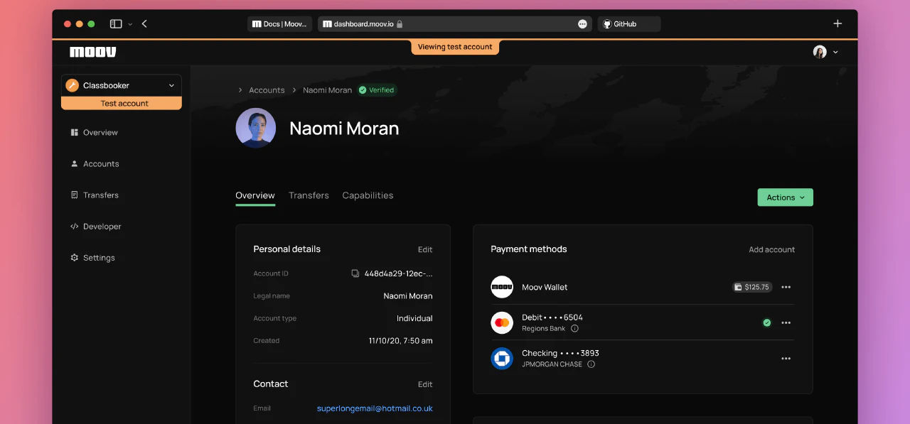The image size is (910, 424).
Task: Click the Moov Wallet logo icon
Action: click(x=502, y=287)
